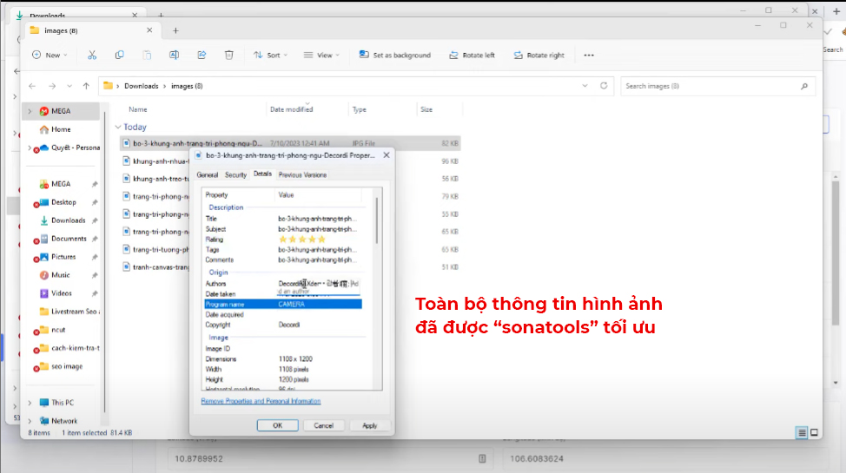Open the Sort dropdown

[270, 55]
